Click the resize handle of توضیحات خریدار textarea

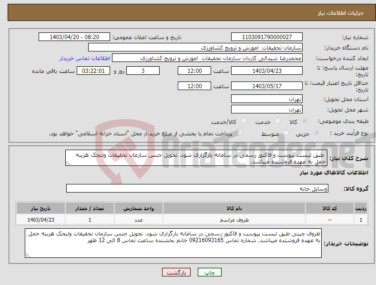tap(28, 255)
